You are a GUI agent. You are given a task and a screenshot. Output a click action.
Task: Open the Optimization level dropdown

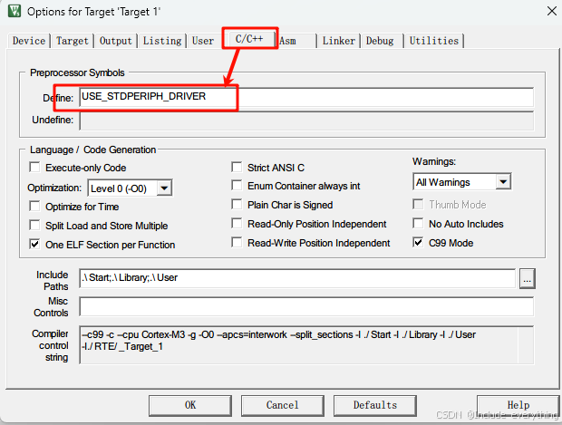pos(131,188)
